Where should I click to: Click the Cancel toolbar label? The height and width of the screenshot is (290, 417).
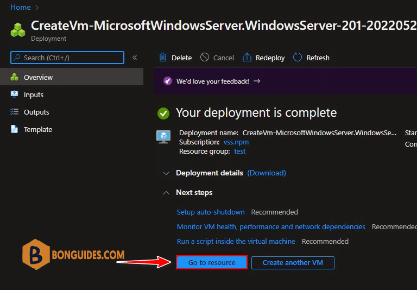click(x=224, y=58)
